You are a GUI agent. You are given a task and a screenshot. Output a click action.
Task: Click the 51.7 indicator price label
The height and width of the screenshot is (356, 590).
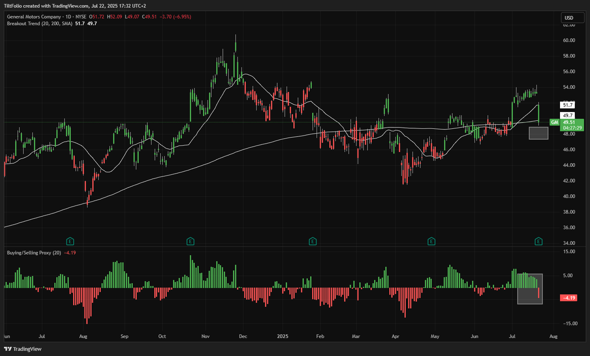point(568,105)
